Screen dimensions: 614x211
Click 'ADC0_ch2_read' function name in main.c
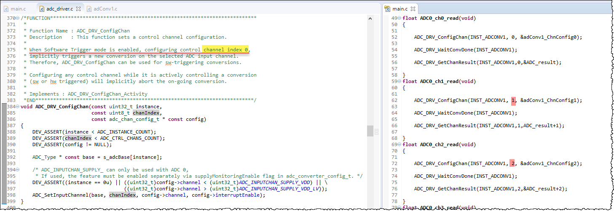pos(439,144)
